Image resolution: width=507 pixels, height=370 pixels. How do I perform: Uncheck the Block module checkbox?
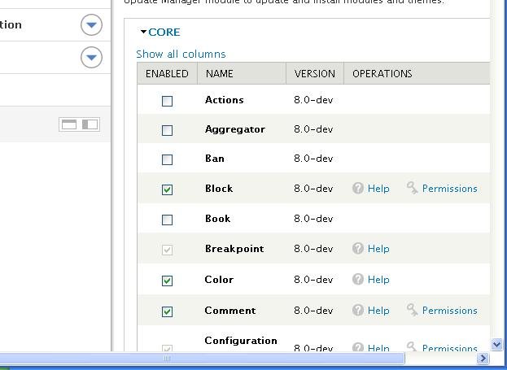click(167, 189)
